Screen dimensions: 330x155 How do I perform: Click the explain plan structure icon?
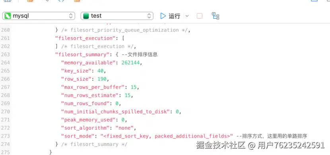click(x=215, y=16)
